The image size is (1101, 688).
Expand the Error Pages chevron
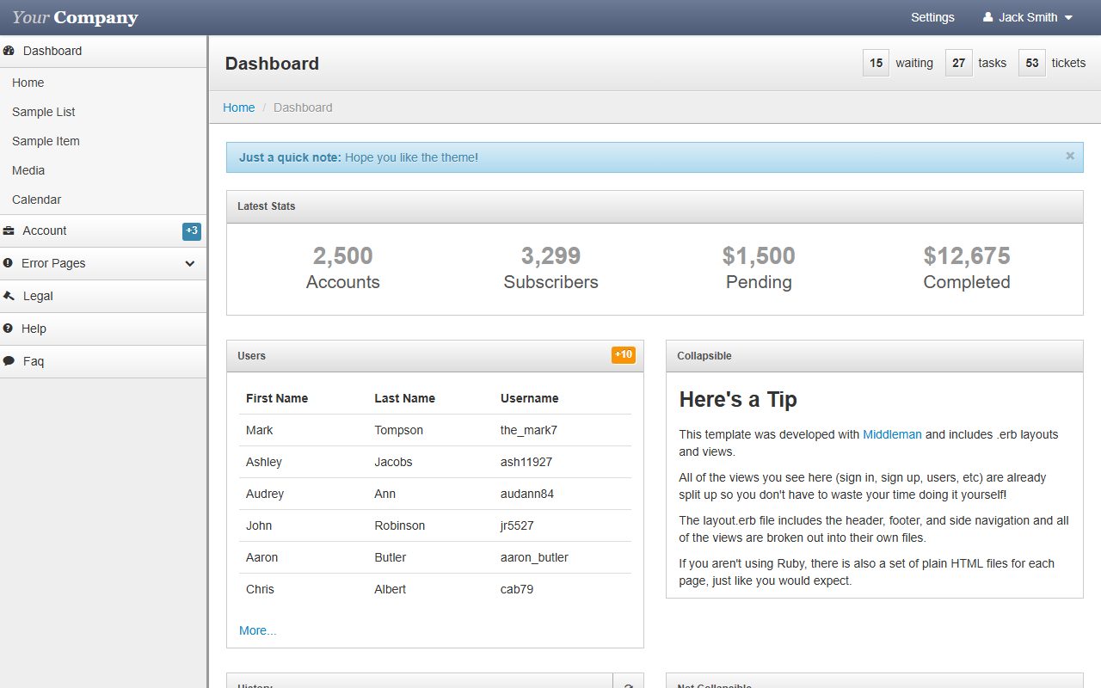point(190,263)
